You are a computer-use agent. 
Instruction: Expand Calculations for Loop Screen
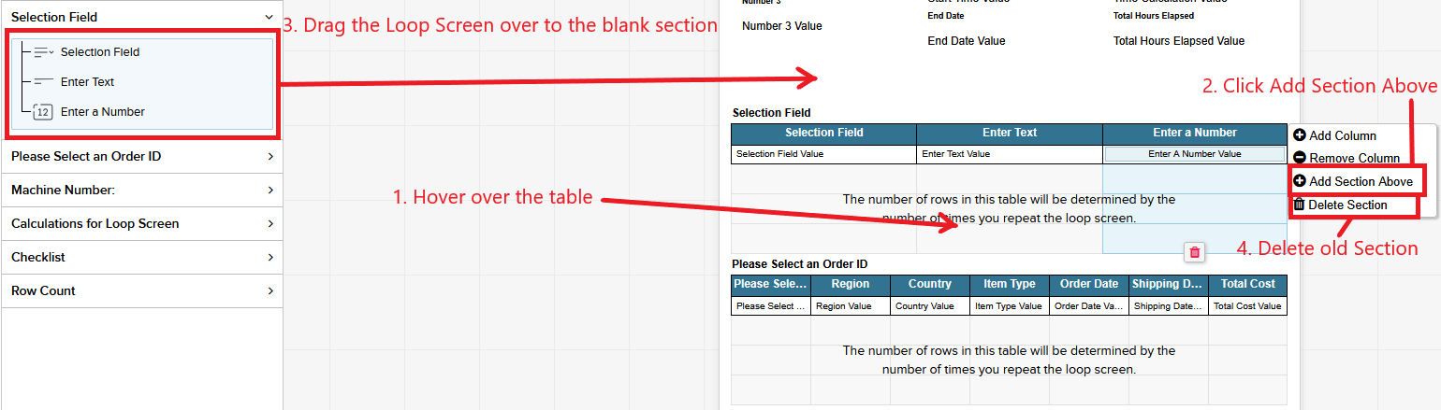click(x=269, y=224)
